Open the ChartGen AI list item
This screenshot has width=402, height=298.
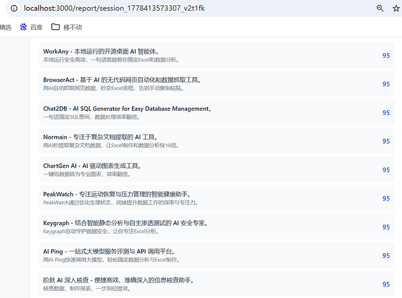[x=217, y=170]
